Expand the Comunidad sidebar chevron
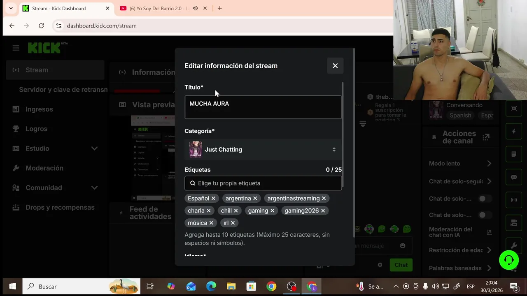Image resolution: width=527 pixels, height=296 pixels. tap(94, 188)
